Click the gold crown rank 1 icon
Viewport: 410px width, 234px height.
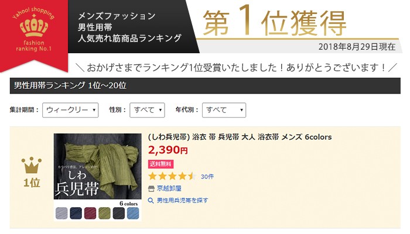point(32,165)
